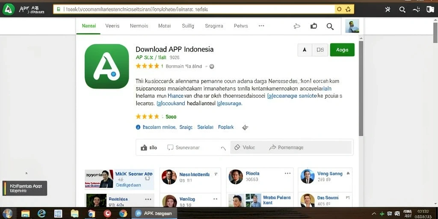Click the Vskie tag button
Image resolution: width=438 pixels, height=219 pixels.
244,147
